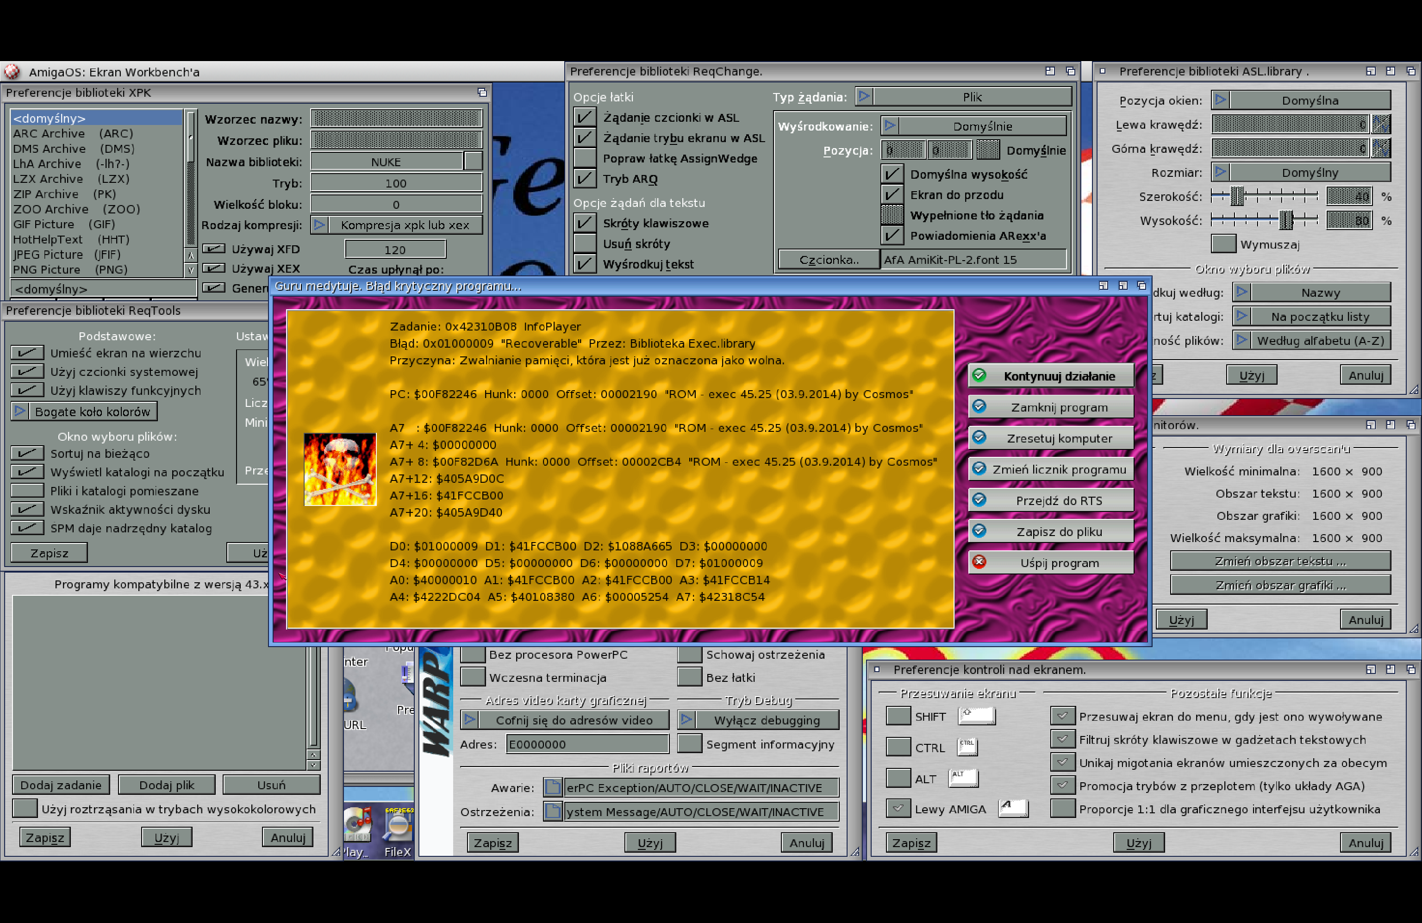
Task: Select GIF Picture in XPK list
Action: (97, 224)
